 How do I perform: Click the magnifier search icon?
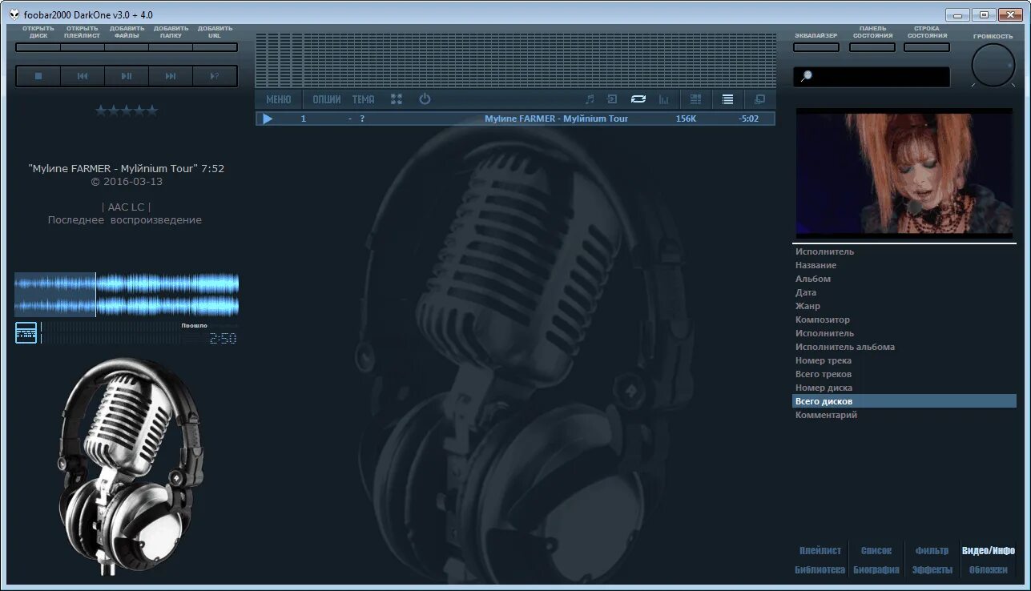806,76
